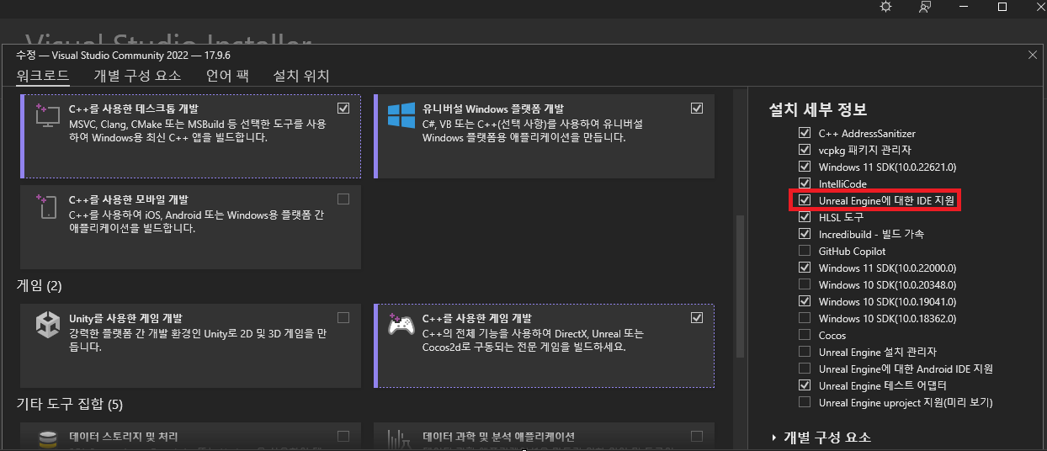Image resolution: width=1047 pixels, height=451 pixels.
Task: Uncheck 유니버설 Windows 플랫폼 개발 workload
Action: click(696, 109)
